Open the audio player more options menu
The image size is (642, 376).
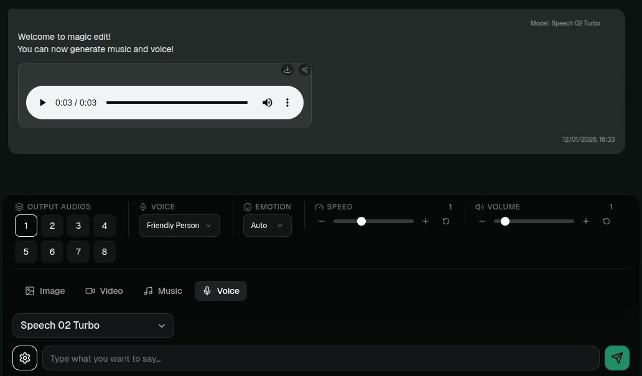point(287,103)
